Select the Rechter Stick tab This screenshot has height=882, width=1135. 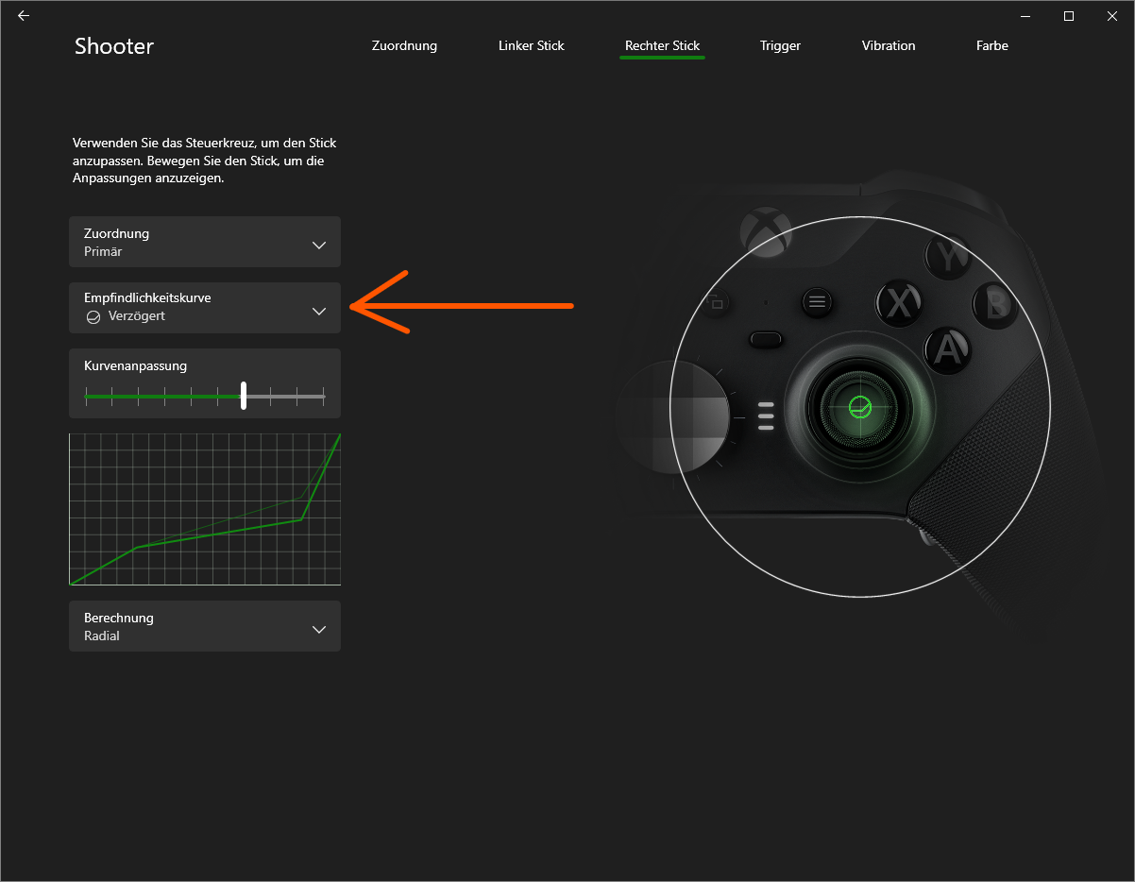(662, 45)
